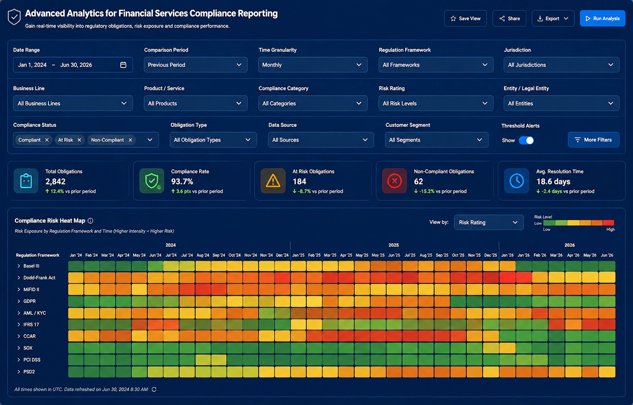Click the green Low end of risk legend
Viewport: 633px width, 405px height.
click(549, 223)
